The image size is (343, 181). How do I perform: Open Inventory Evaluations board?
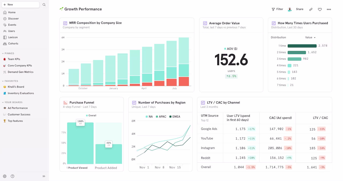click(21, 93)
